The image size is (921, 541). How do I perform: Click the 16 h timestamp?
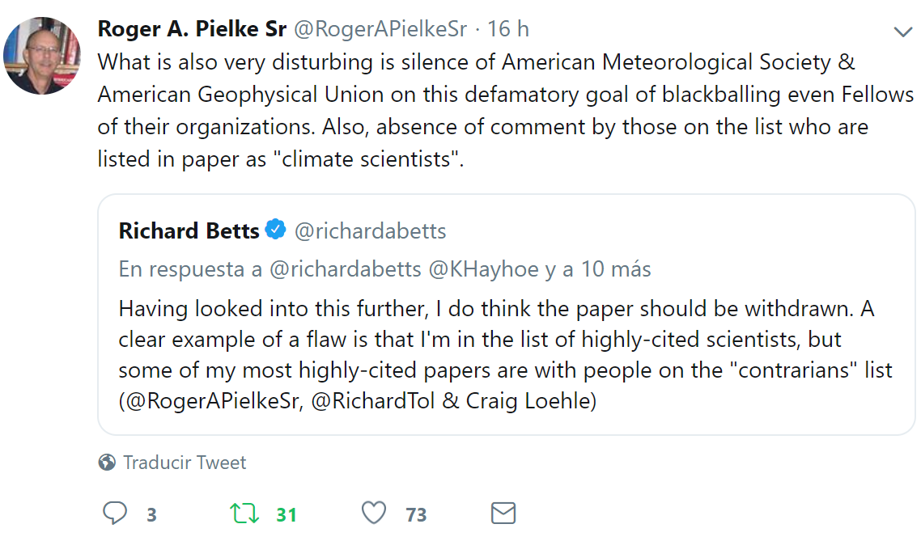(x=508, y=29)
